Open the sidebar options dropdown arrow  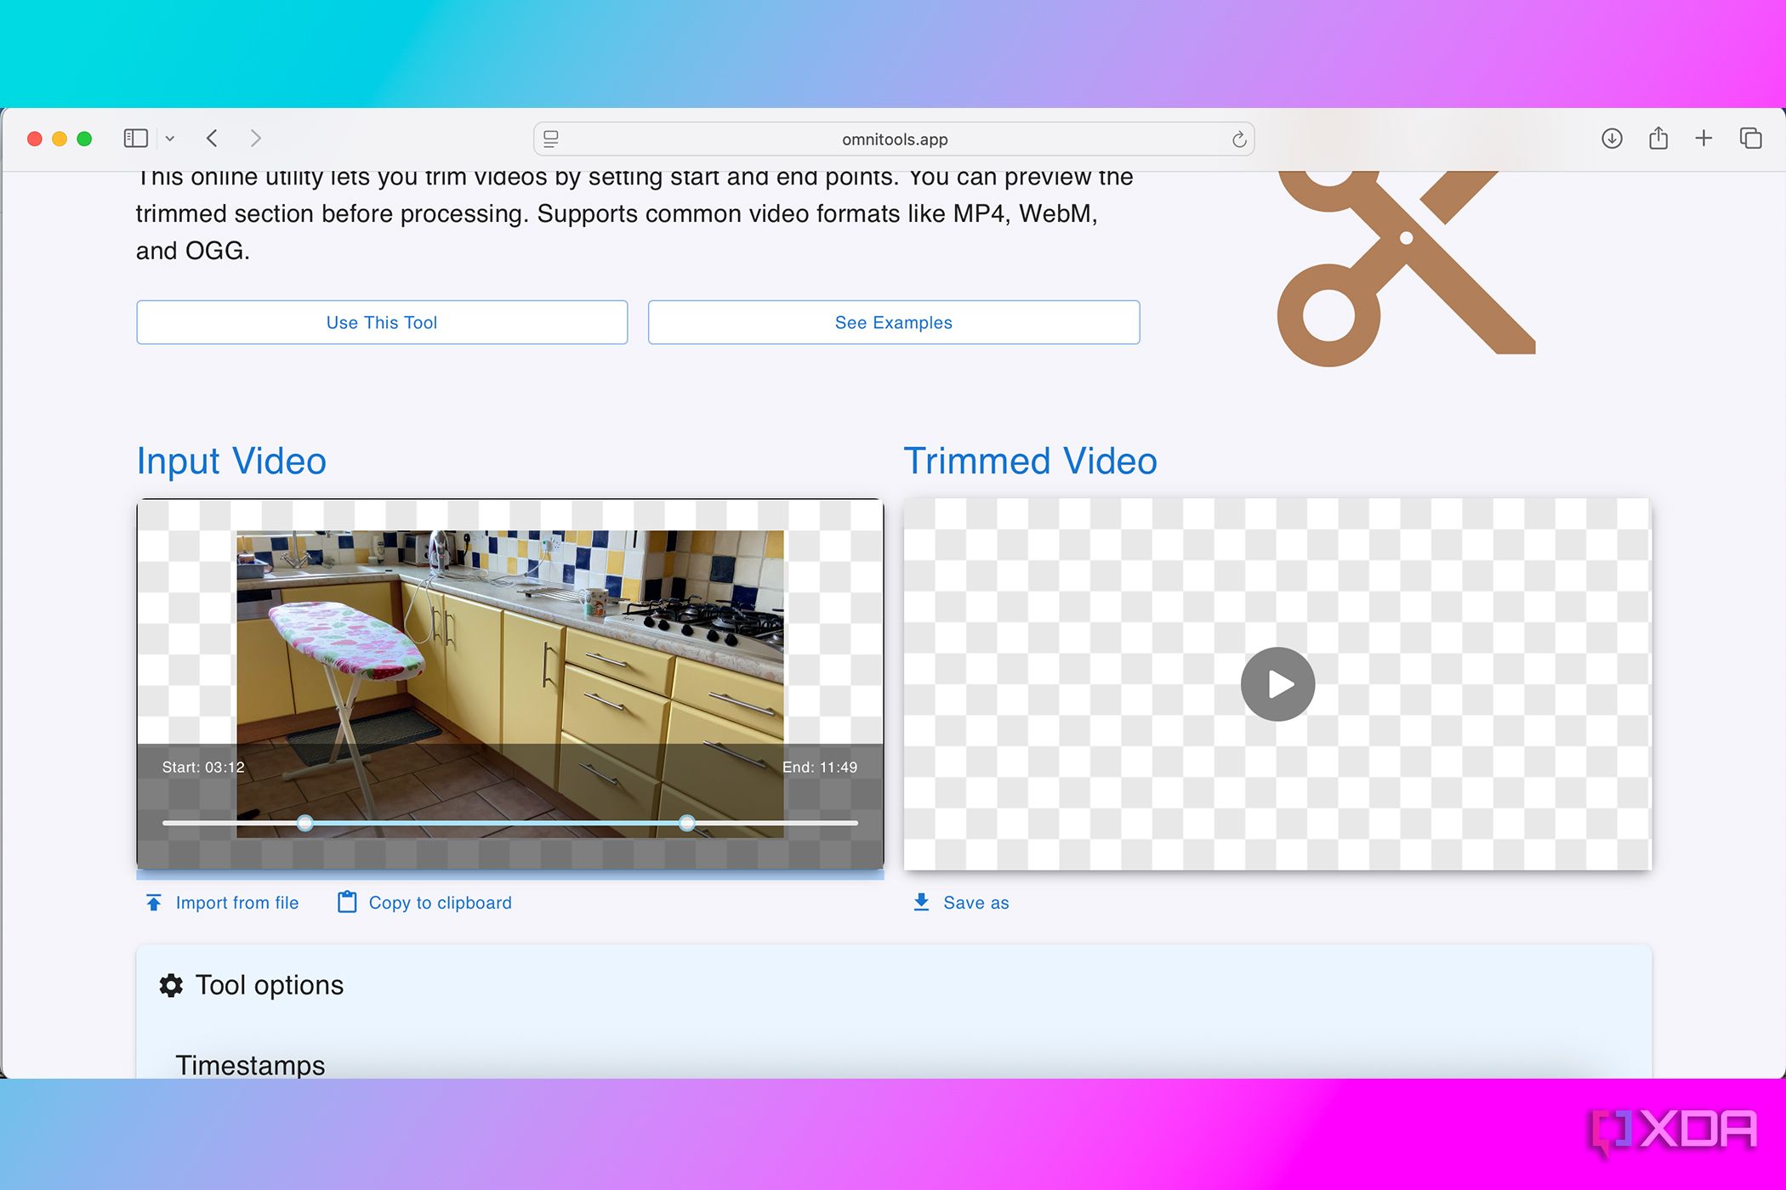(170, 139)
